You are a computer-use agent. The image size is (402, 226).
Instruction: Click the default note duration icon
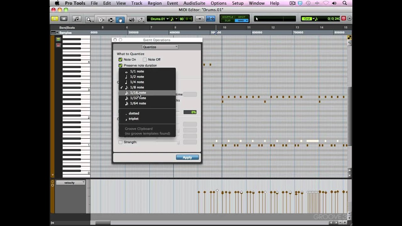(172, 19)
